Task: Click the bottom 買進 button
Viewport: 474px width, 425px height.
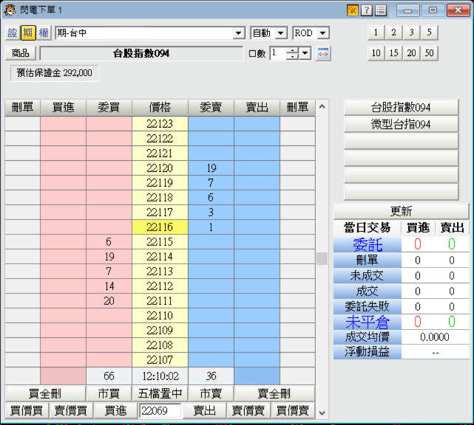Action: 115,410
